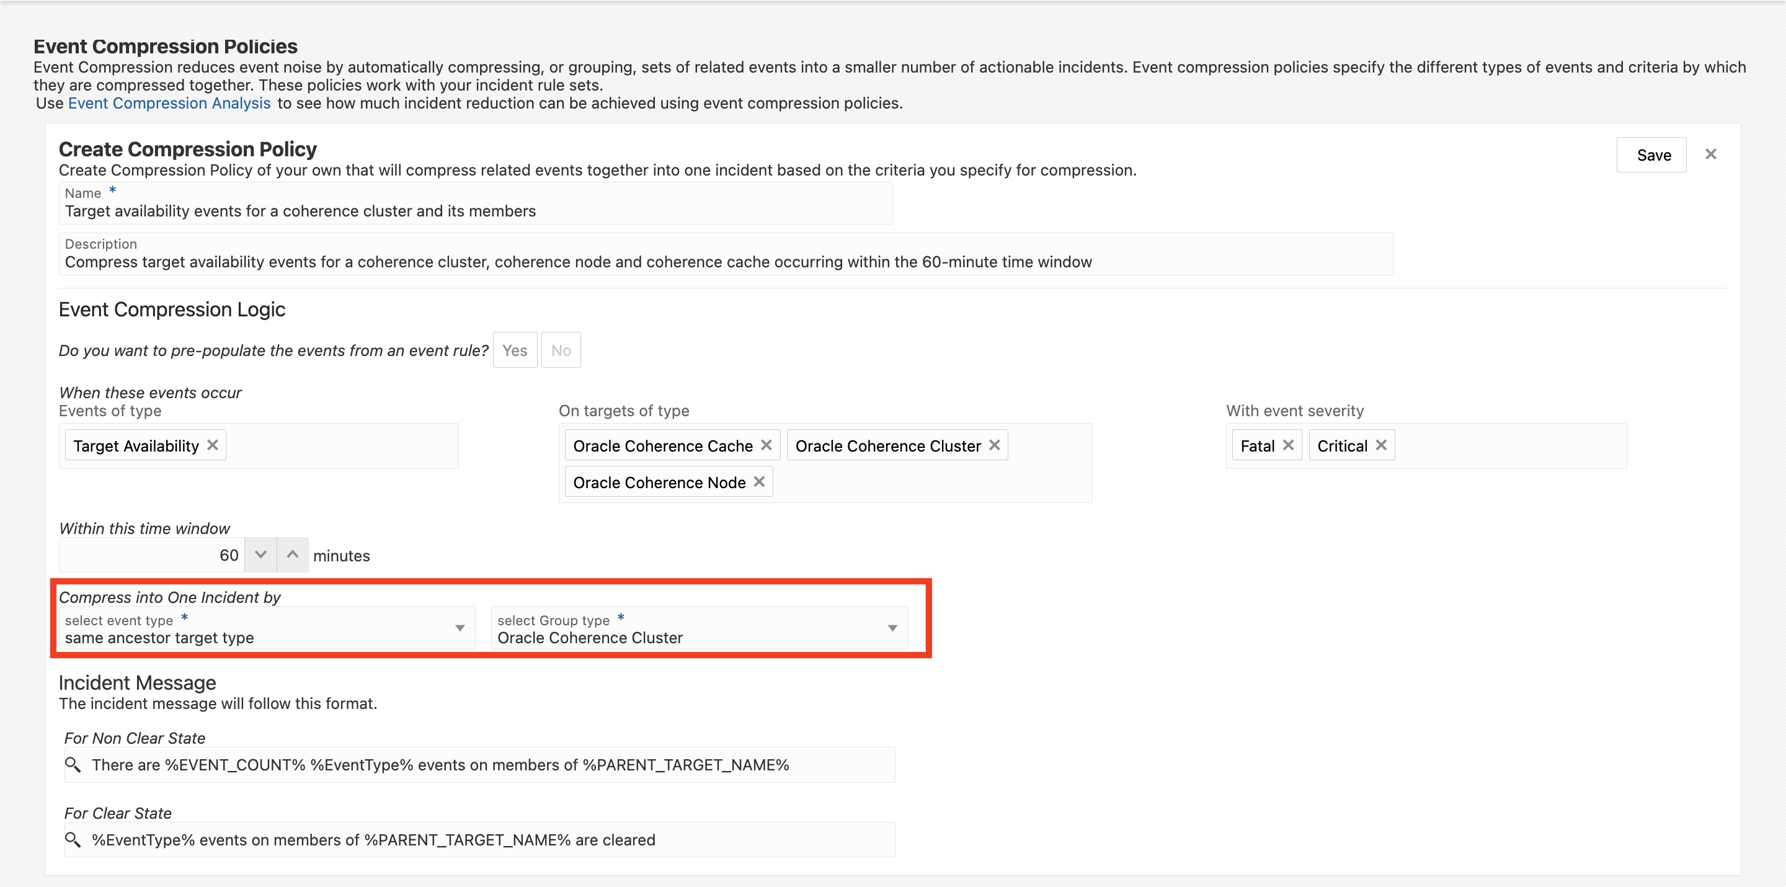This screenshot has width=1786, height=887.
Task: Close the Create Compression Policy panel
Action: 1710,154
